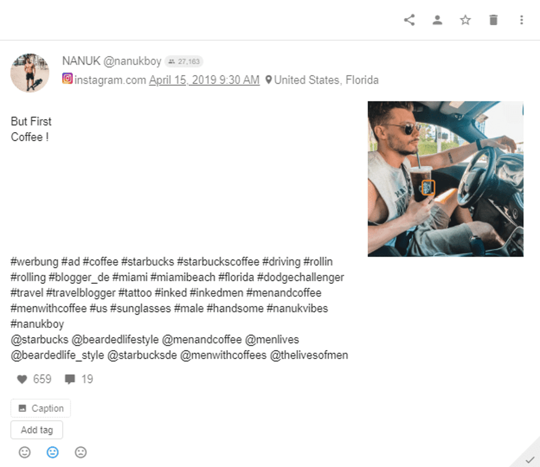Click the car selfie photo thumbnail
540x467 pixels.
click(446, 178)
